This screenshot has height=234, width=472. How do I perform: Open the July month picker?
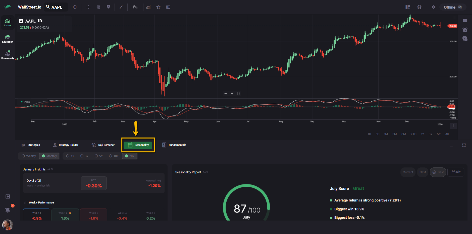click(456, 172)
